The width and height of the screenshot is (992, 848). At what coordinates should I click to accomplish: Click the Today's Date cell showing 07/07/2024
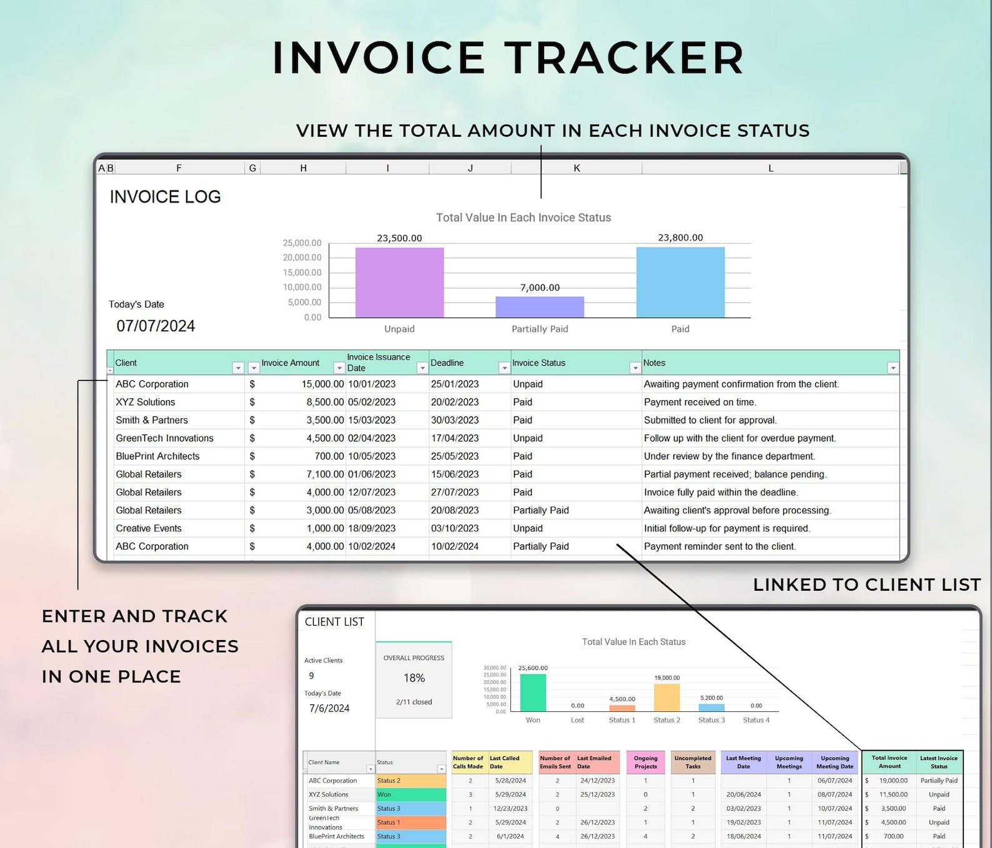pos(156,326)
